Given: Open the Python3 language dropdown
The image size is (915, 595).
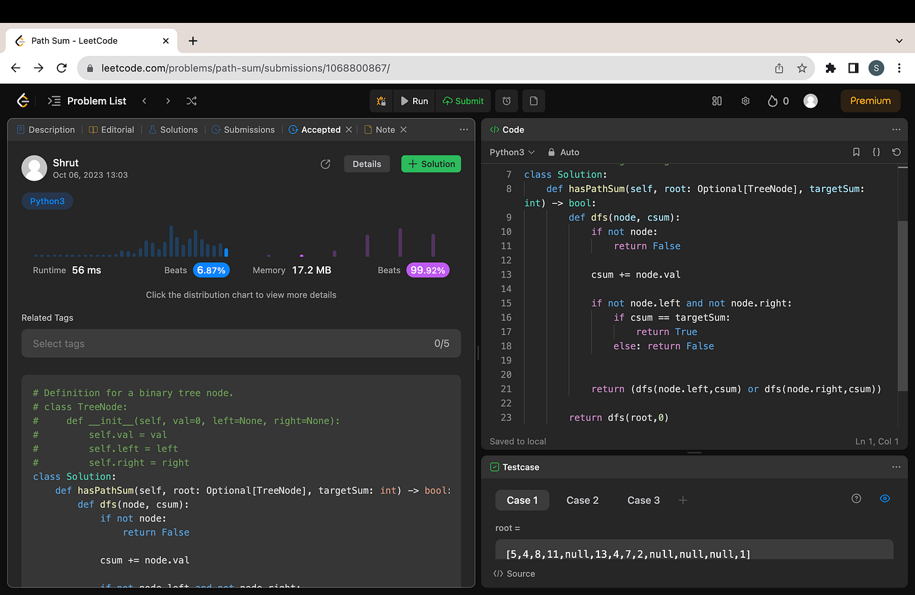Looking at the screenshot, I should 511,152.
